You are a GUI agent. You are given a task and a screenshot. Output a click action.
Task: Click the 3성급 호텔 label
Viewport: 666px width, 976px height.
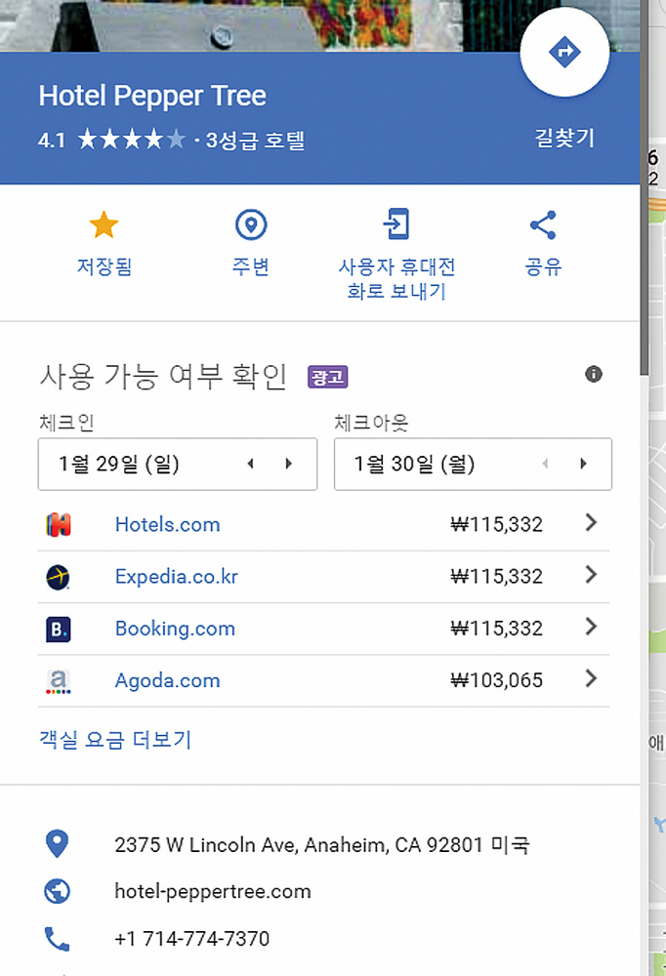tap(255, 140)
